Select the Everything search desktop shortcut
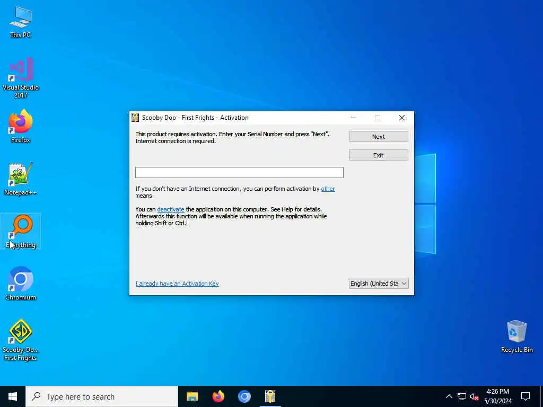Image resolution: width=543 pixels, height=407 pixels. 21,231
